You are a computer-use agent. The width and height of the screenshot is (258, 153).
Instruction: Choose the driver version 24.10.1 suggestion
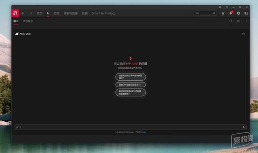click(x=131, y=92)
